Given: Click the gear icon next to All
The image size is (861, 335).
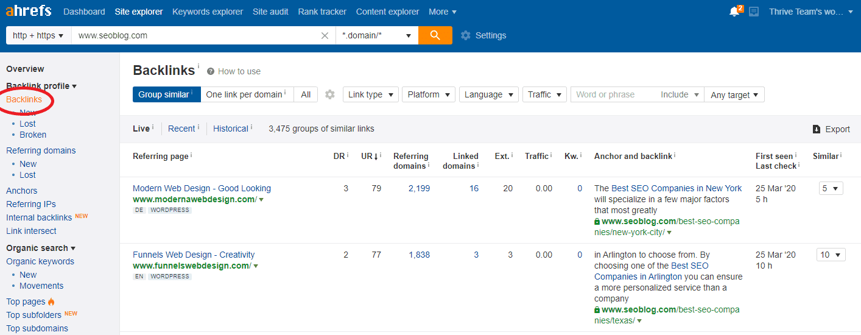Looking at the screenshot, I should 330,94.
